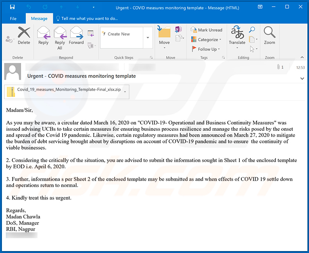Click the Translate button
Image resolution: width=309 pixels, height=253 pixels.
[237, 37]
